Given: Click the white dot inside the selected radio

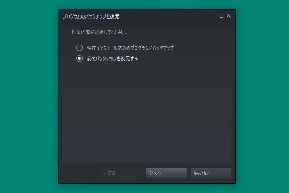Looking at the screenshot, I should click(80, 59).
